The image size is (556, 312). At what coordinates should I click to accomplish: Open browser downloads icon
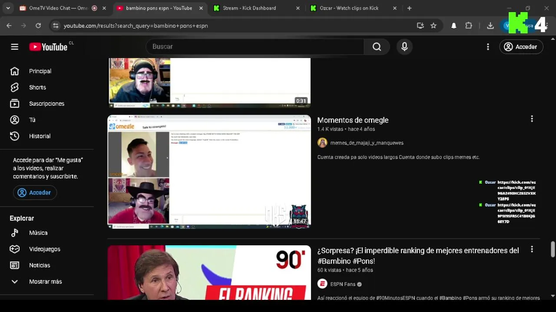(490, 26)
